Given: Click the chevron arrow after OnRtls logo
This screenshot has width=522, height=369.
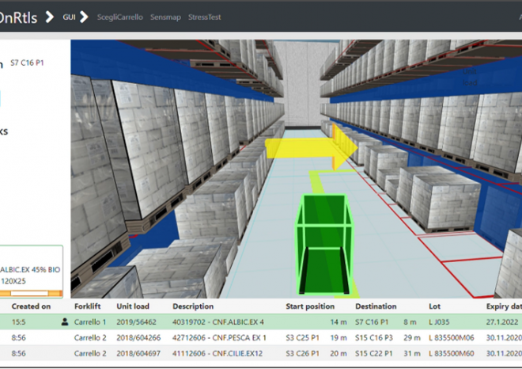Looking at the screenshot, I should coord(49,15).
